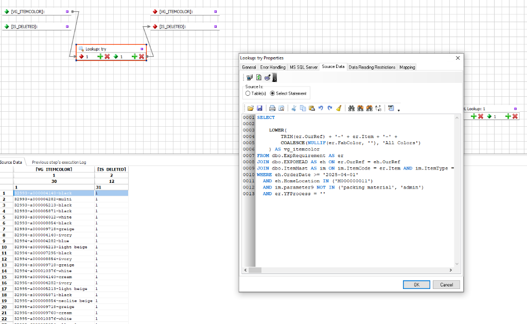Image resolution: width=527 pixels, height=324 pixels.
Task: Click purple square on source [VG_ITEMCOLOR] field
Action: 67,11
